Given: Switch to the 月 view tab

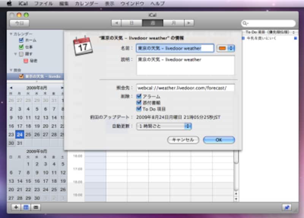Looking at the screenshot, I should 174,23.
